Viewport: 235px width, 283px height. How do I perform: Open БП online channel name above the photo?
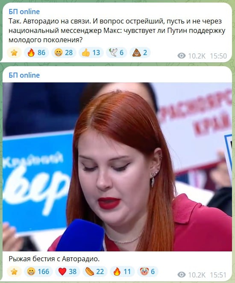click(24, 75)
